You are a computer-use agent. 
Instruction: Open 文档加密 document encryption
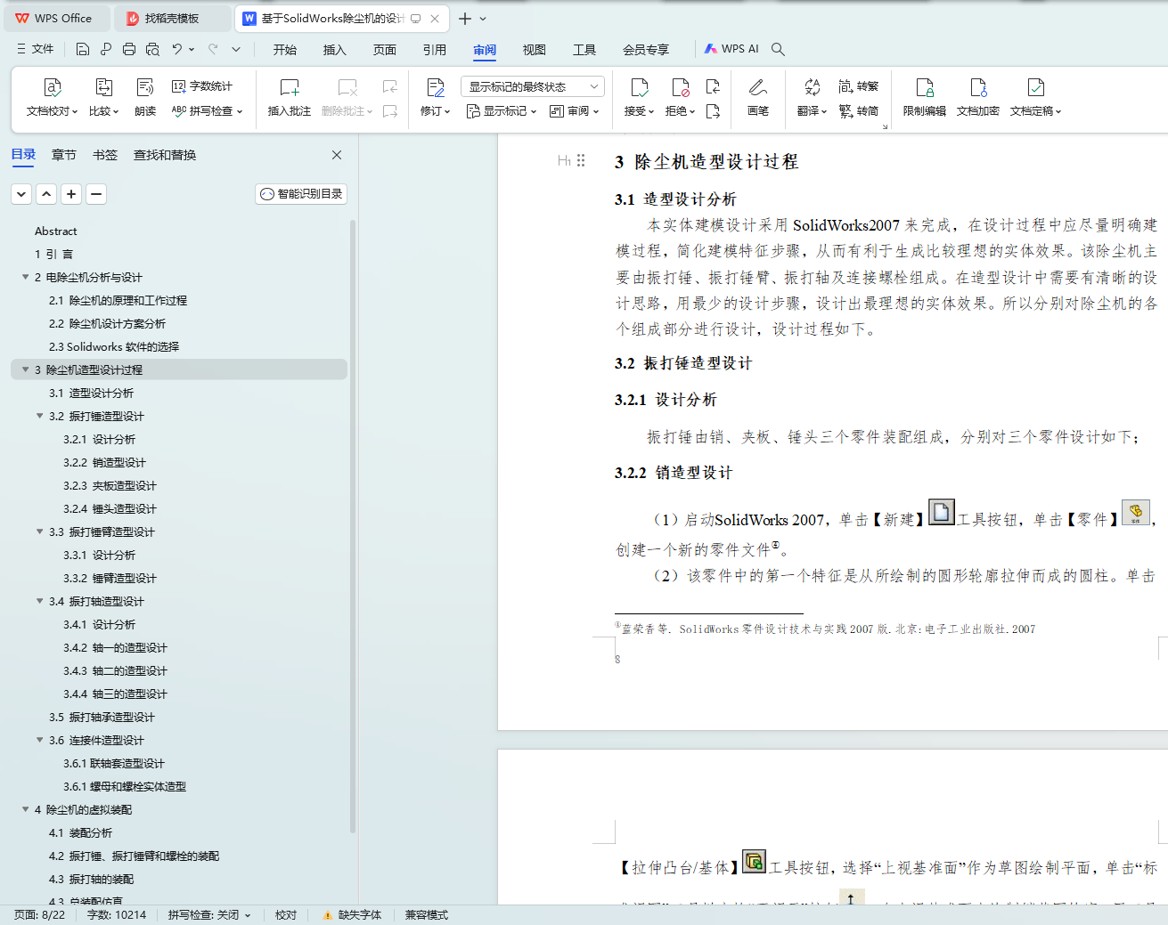[x=977, y=97]
